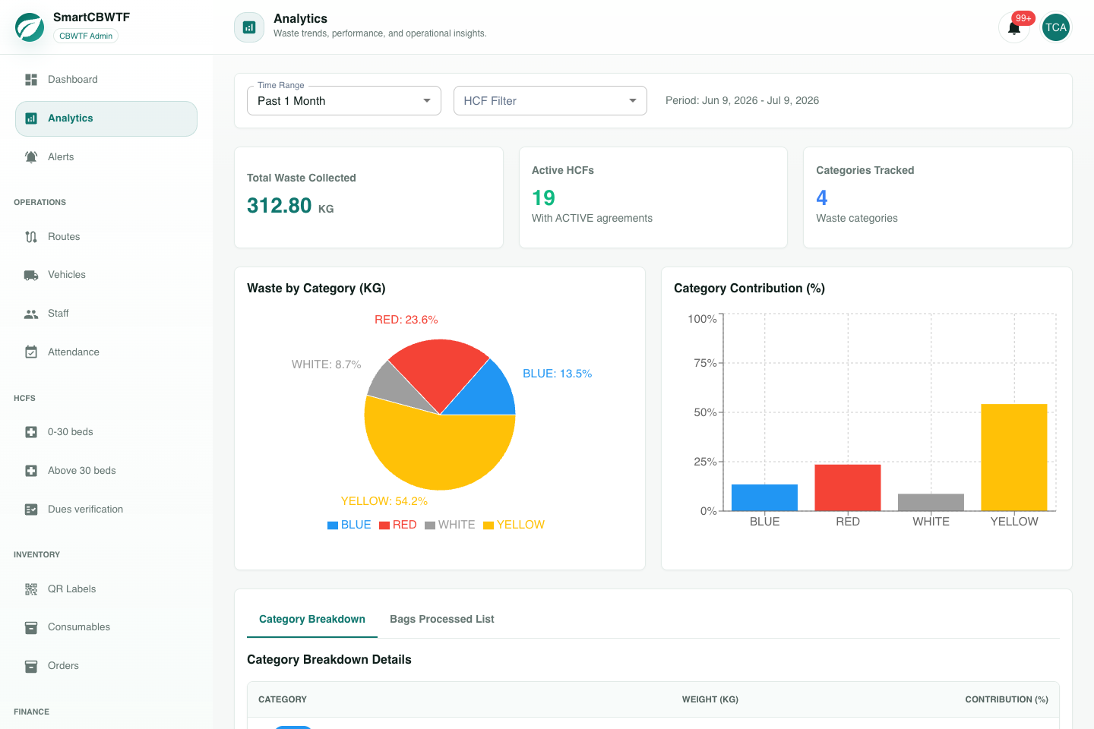Click the Attendance calendar icon
1094x729 pixels.
point(31,352)
